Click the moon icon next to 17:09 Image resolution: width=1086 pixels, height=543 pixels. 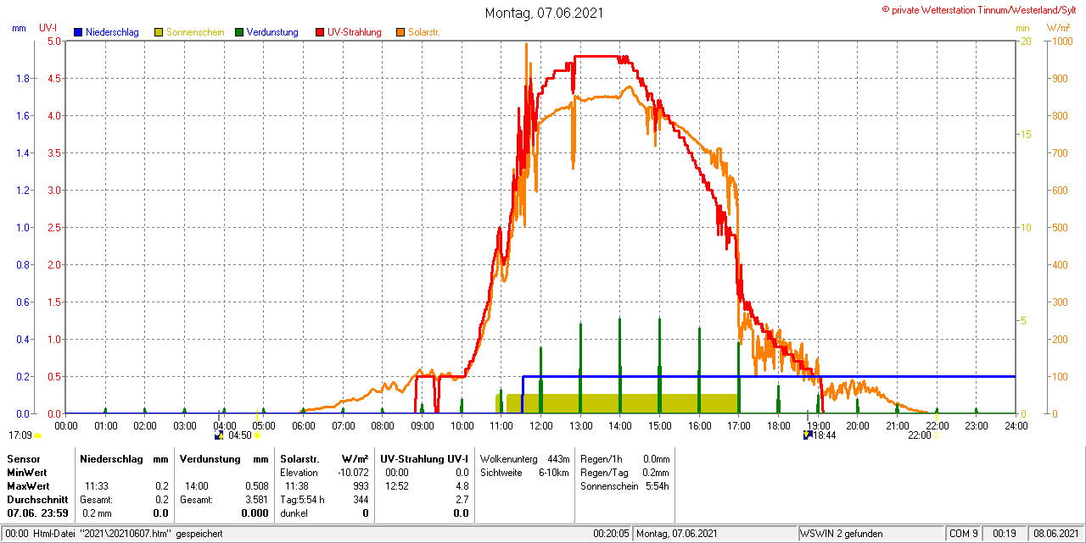(x=38, y=435)
